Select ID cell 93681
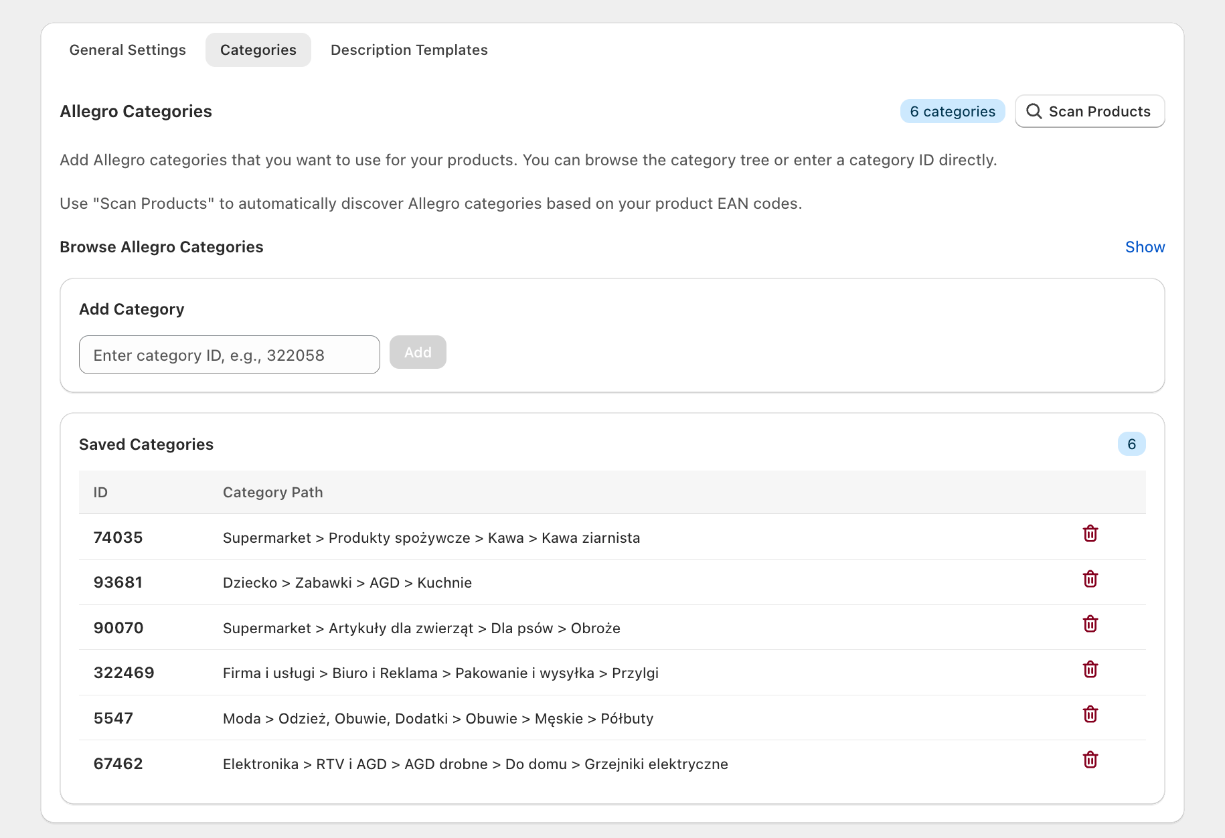The height and width of the screenshot is (838, 1225). (118, 582)
